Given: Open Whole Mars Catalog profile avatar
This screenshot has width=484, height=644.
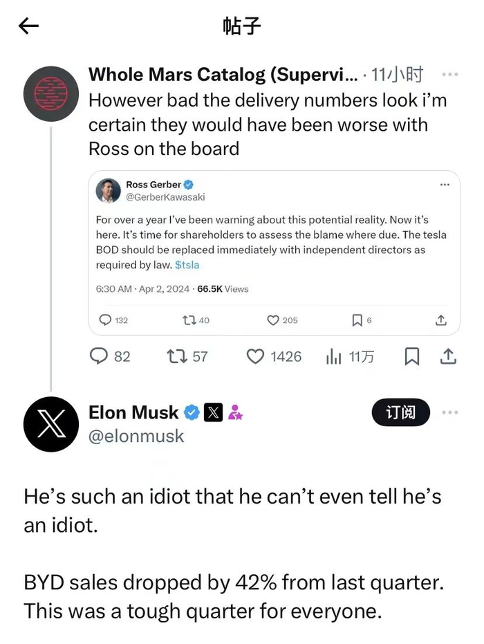Looking at the screenshot, I should coord(50,94).
